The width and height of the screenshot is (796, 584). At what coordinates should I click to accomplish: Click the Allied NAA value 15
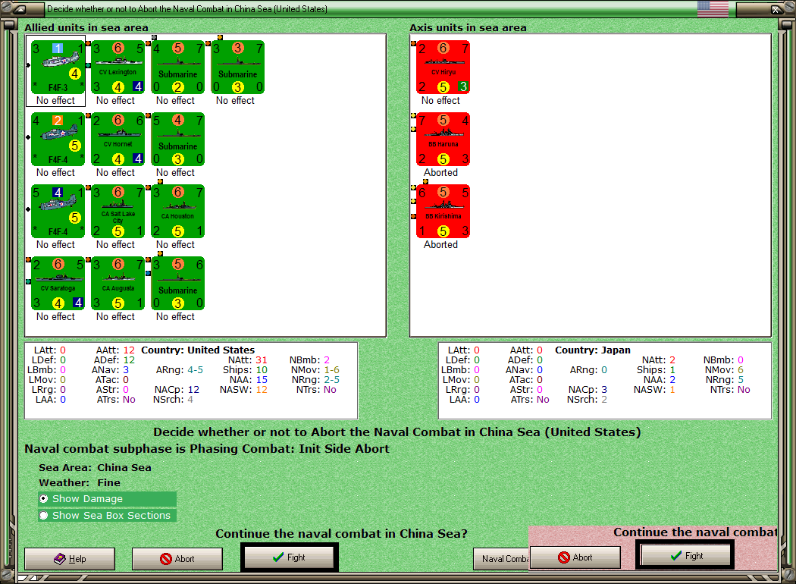262,380
